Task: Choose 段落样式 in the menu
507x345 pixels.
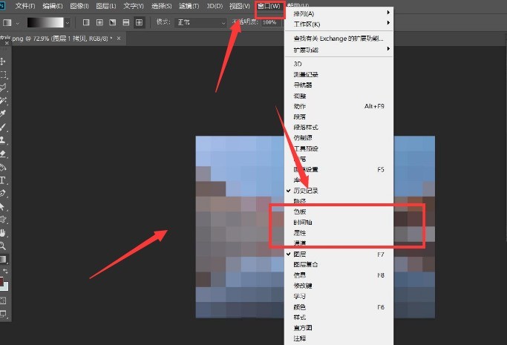Action: point(338,128)
